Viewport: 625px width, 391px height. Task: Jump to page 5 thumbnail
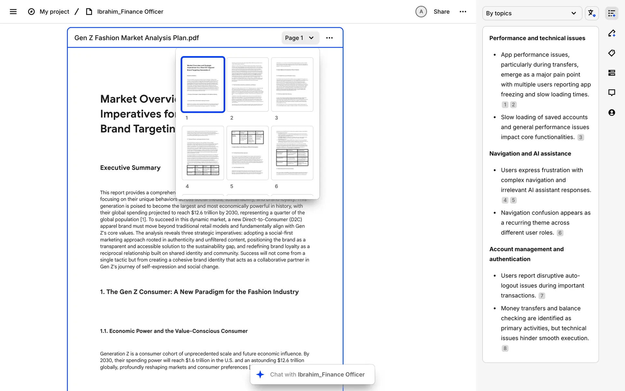247,153
